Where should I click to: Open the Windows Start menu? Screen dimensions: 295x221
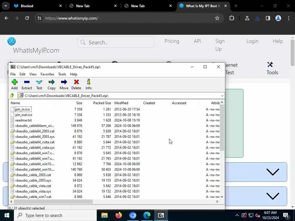coord(7,215)
